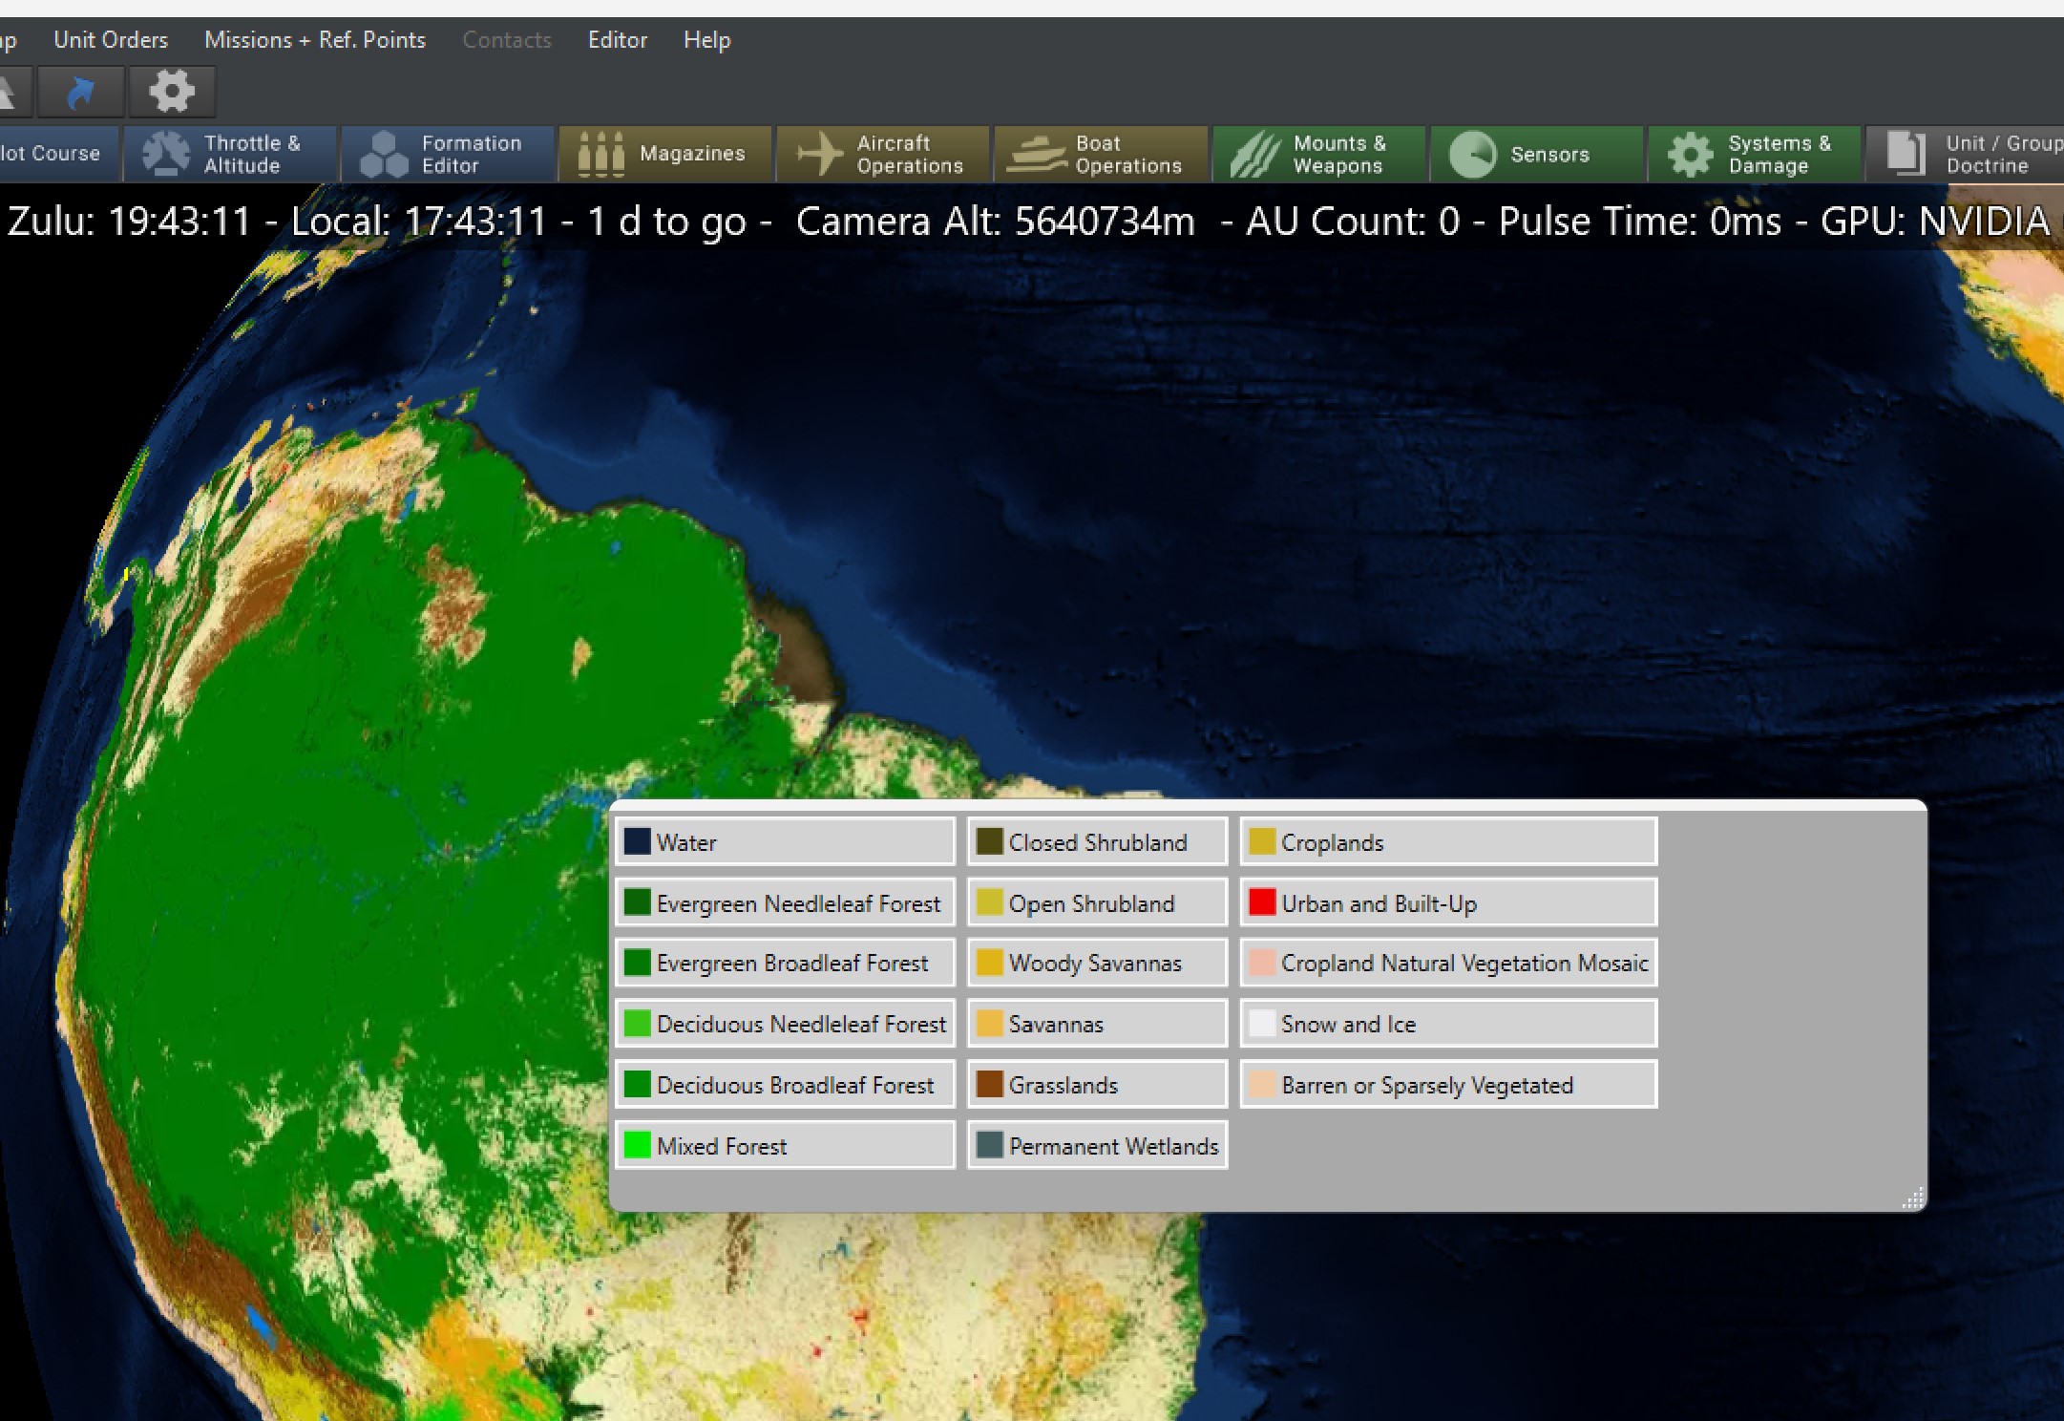
Task: Click the Woody Savannas color swatch
Action: coord(989,963)
